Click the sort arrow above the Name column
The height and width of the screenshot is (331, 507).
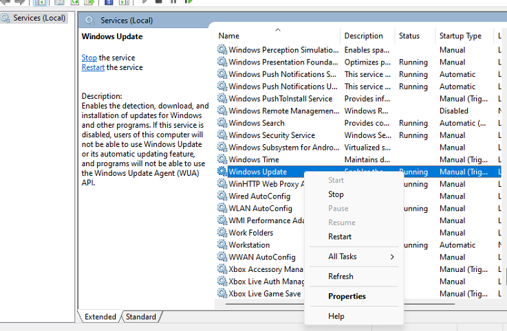278,30
